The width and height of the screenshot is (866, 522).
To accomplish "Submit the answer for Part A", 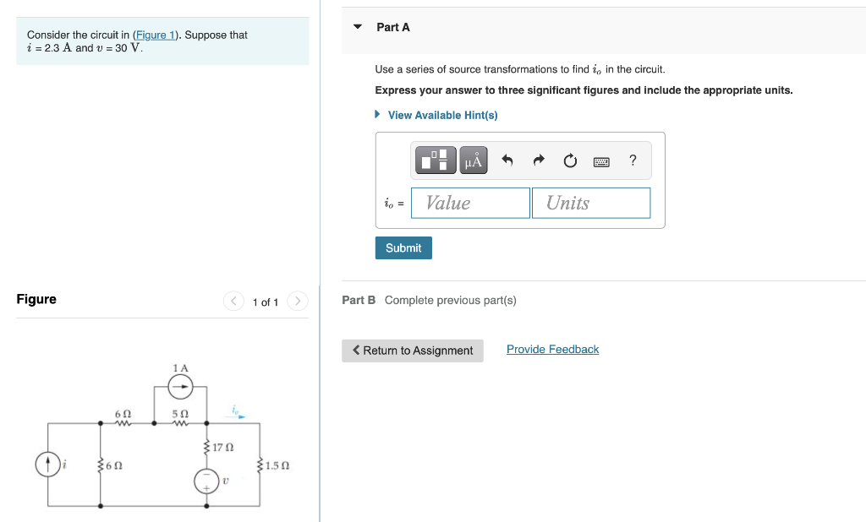I will pos(403,247).
